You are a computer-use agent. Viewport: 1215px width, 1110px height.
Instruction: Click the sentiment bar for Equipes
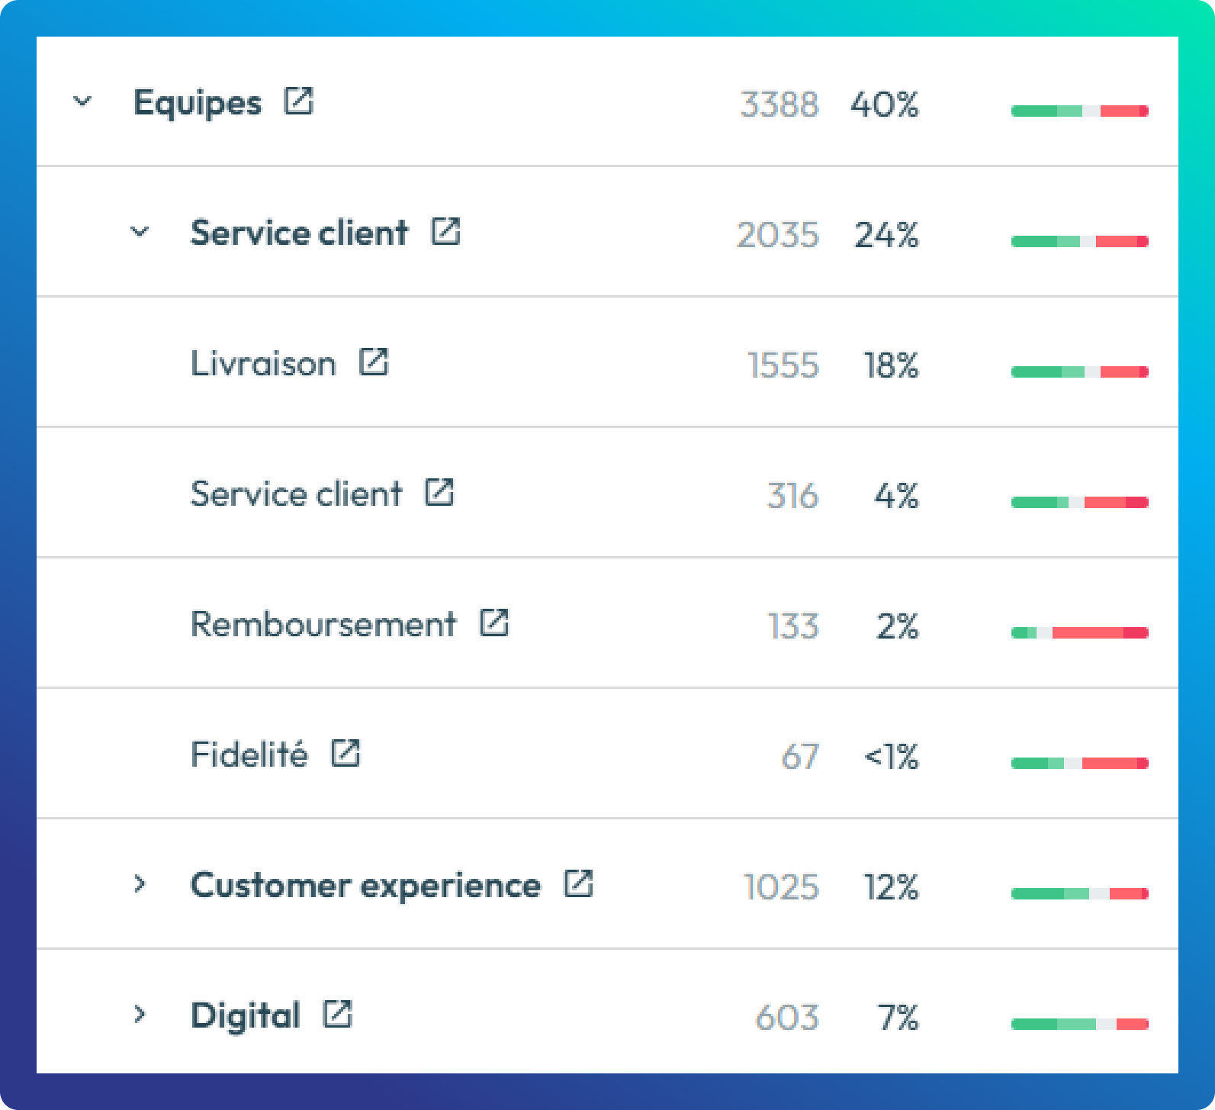click(x=1079, y=111)
